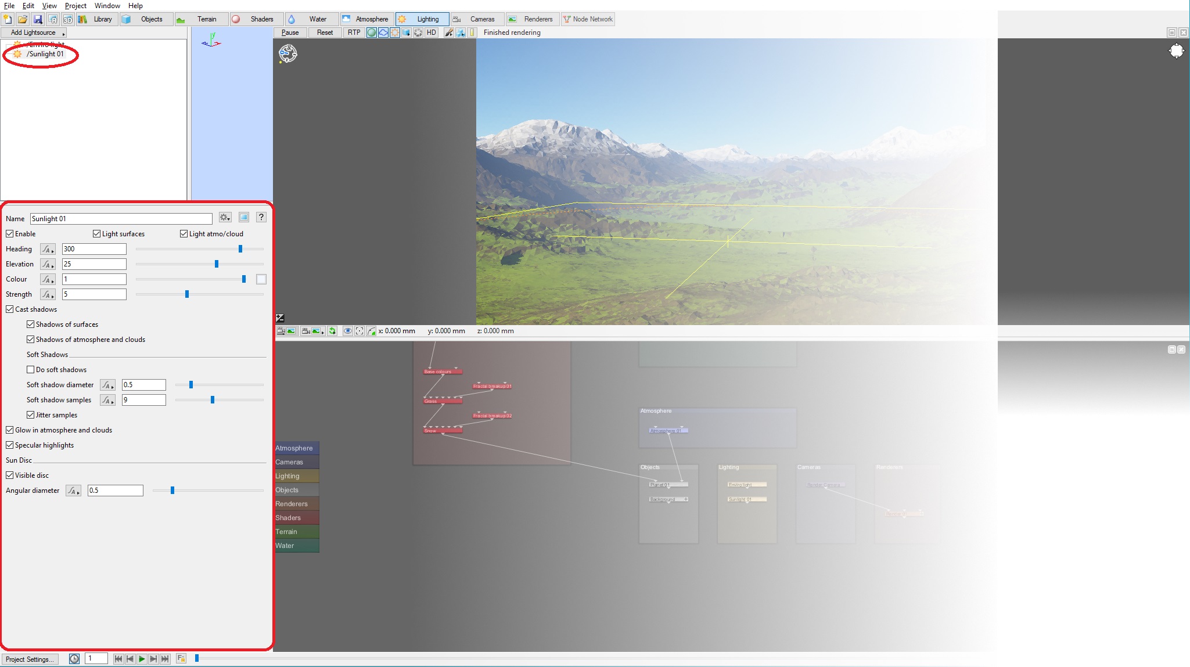1190x667 pixels.
Task: Open the Heading animation dropdown button
Action: click(48, 249)
